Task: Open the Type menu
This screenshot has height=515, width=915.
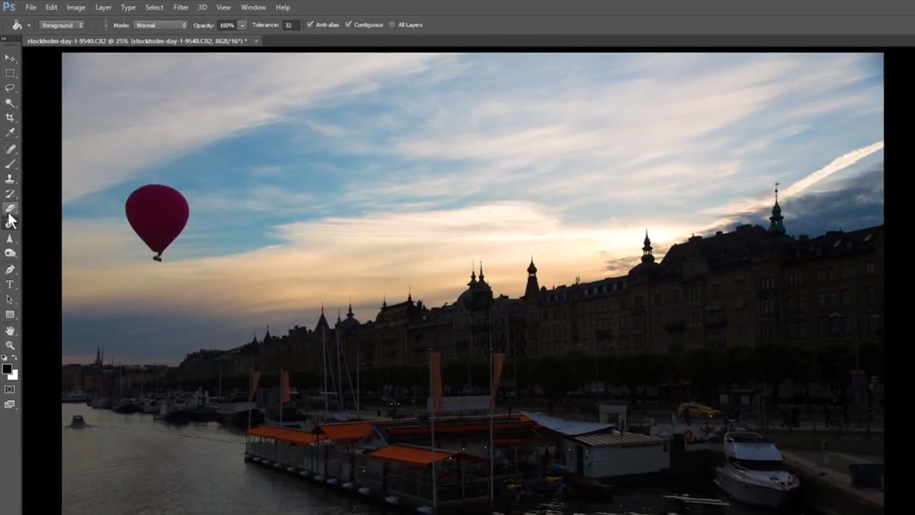Action: click(x=128, y=7)
